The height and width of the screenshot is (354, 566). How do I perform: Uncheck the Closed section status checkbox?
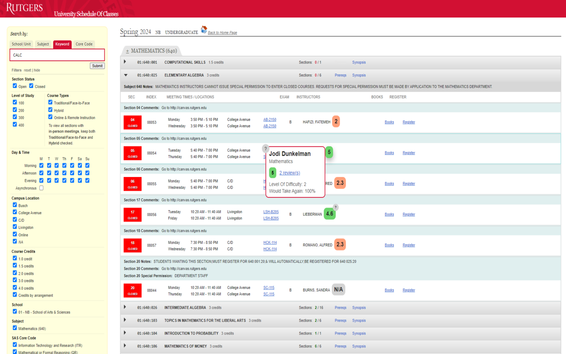click(x=31, y=86)
